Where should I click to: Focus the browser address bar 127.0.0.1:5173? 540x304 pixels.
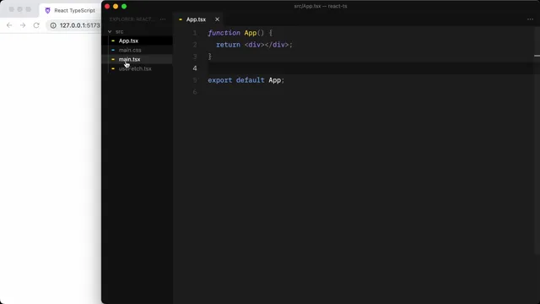coord(79,25)
